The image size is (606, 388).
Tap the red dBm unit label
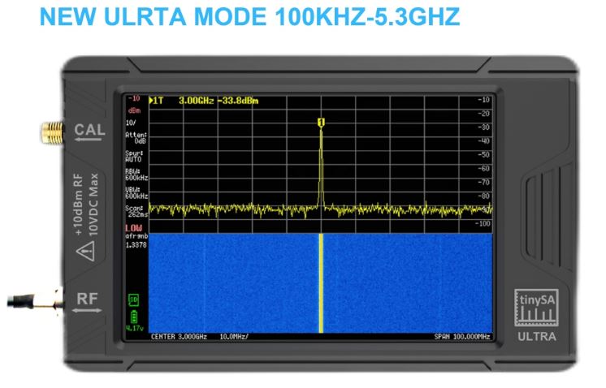click(135, 111)
